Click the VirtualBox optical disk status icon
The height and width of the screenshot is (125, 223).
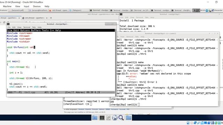[x=192, y=123]
